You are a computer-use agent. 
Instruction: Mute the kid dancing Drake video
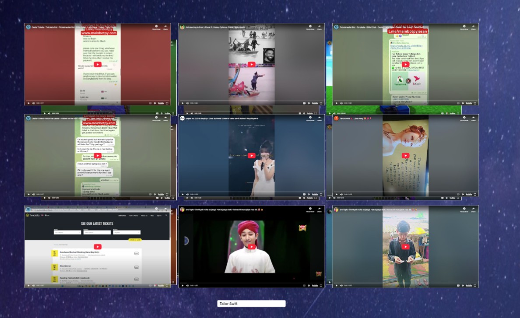(x=187, y=103)
